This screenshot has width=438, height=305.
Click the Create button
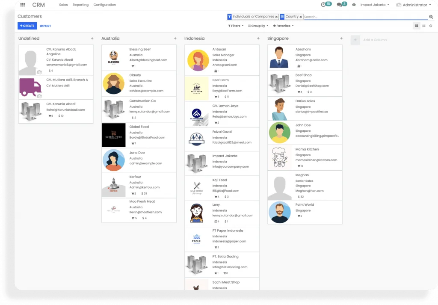(x=27, y=26)
